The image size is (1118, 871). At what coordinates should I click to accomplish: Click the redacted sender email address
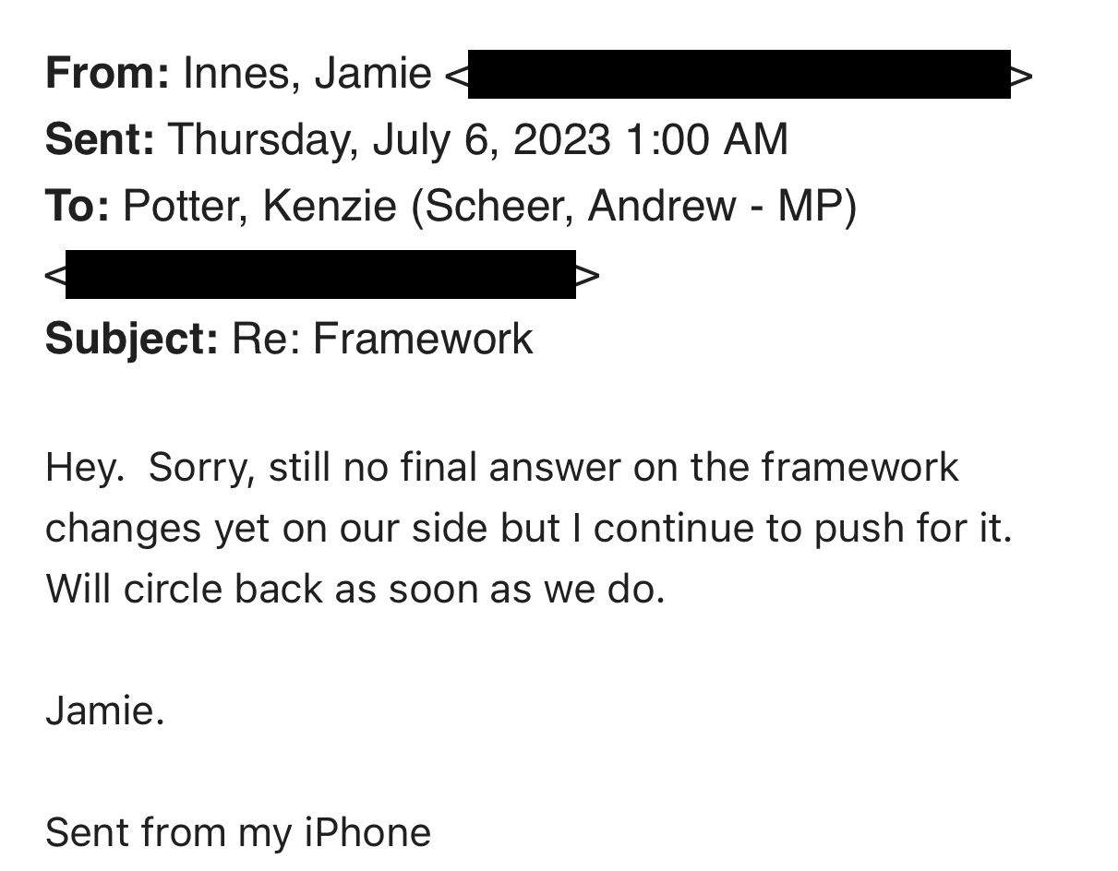point(739,75)
